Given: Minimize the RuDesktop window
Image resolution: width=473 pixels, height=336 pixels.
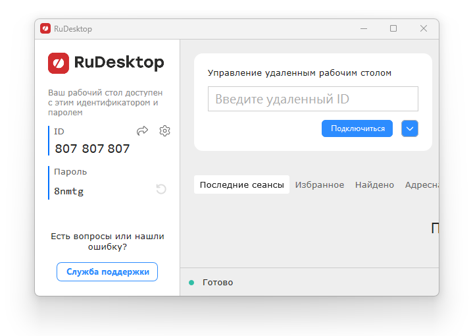Looking at the screenshot, I should (x=364, y=29).
